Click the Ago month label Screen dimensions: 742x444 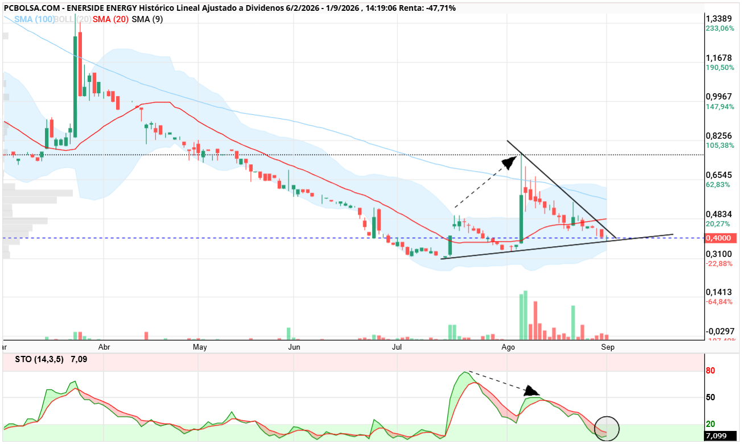[508, 346]
